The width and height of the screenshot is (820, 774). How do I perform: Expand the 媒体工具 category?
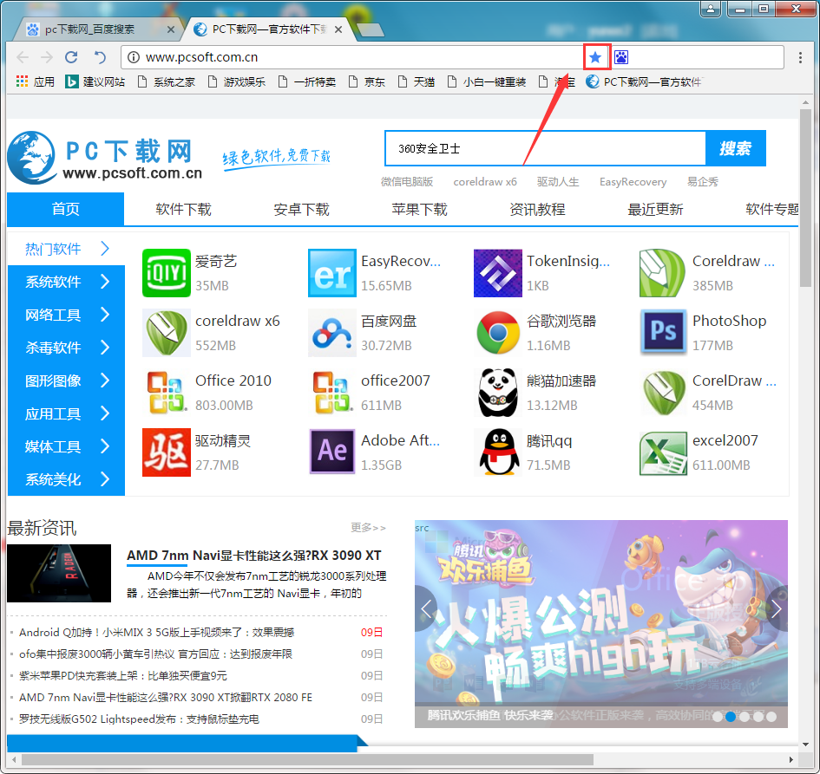(x=67, y=446)
